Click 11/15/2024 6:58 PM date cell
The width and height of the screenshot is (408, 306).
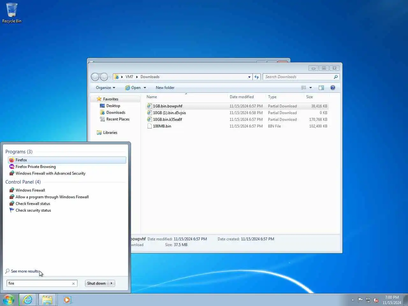[x=246, y=113]
